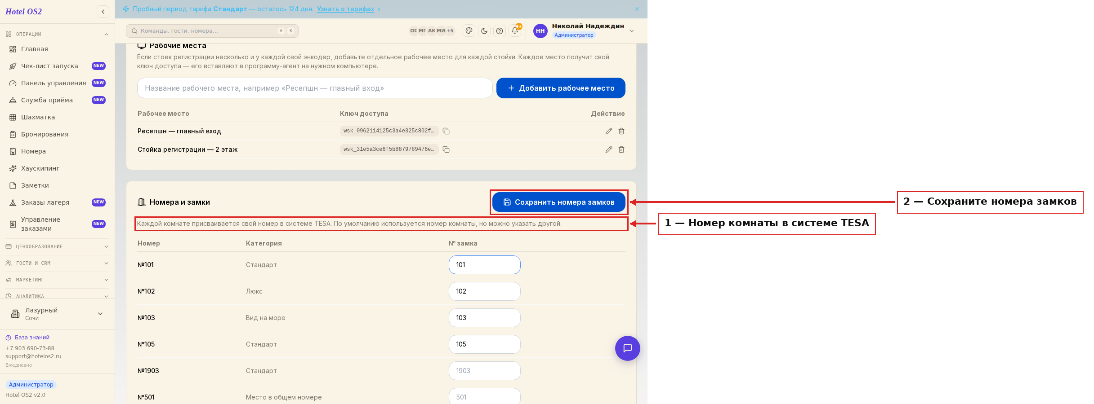Open Чек-лист запуска

(57, 66)
